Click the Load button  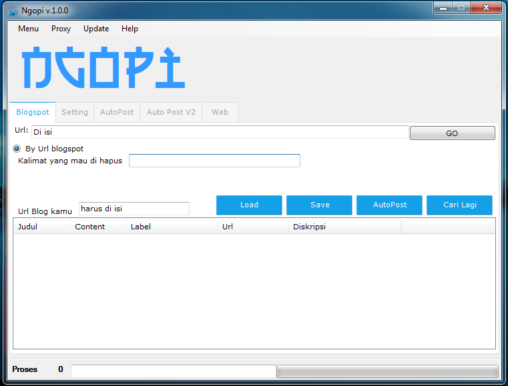[249, 205]
